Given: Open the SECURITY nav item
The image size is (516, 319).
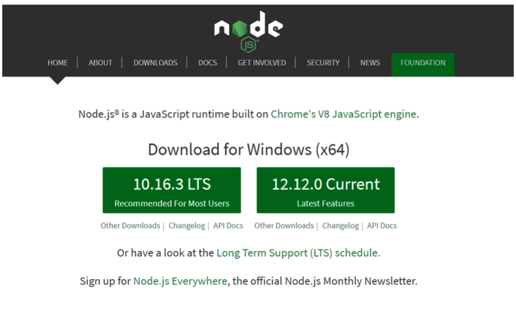Looking at the screenshot, I should pos(323,62).
